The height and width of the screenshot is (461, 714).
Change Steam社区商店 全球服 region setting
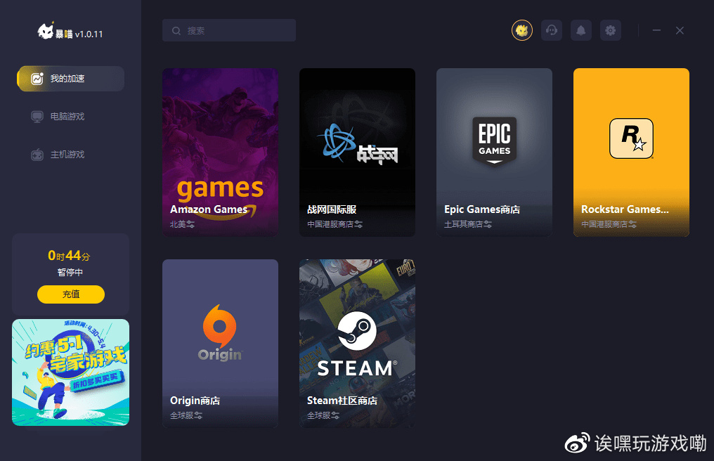[335, 415]
